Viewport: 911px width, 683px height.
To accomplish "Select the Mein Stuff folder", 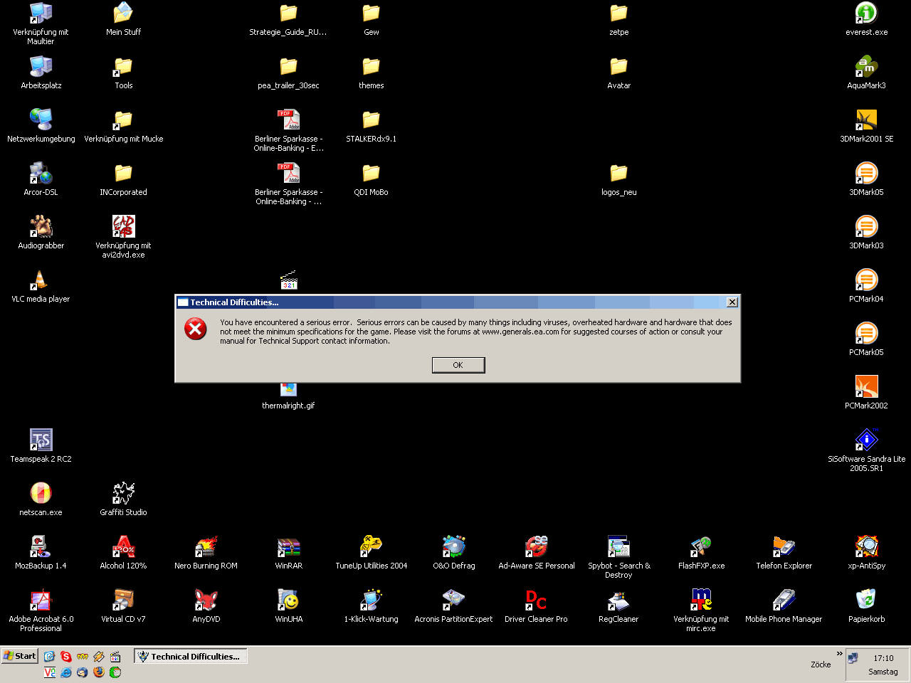I will (123, 19).
